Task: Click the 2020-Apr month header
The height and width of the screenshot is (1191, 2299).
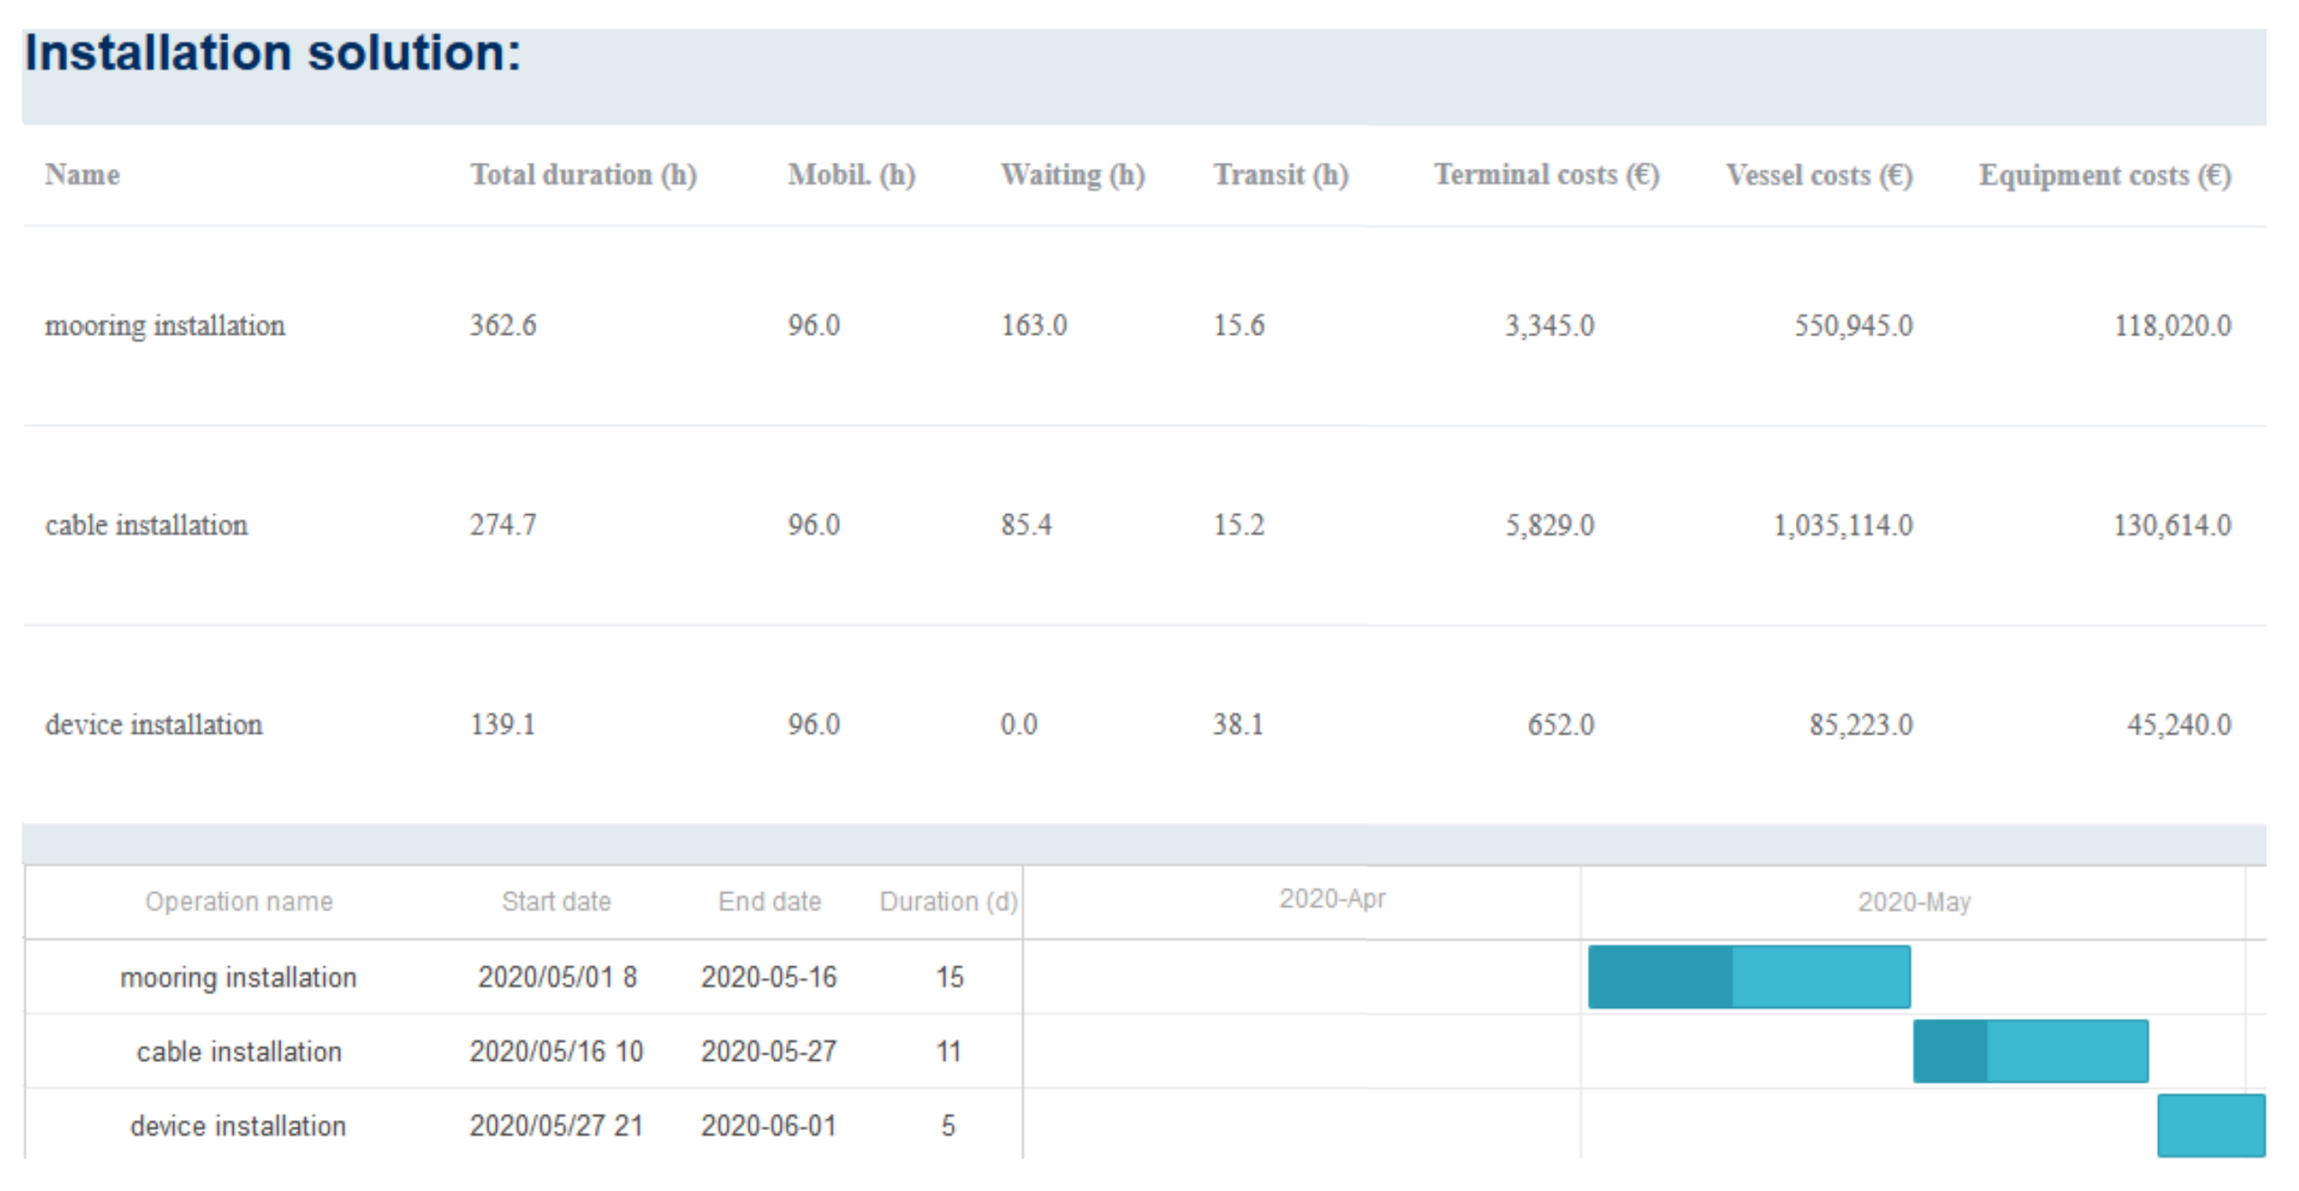Action: [1332, 899]
